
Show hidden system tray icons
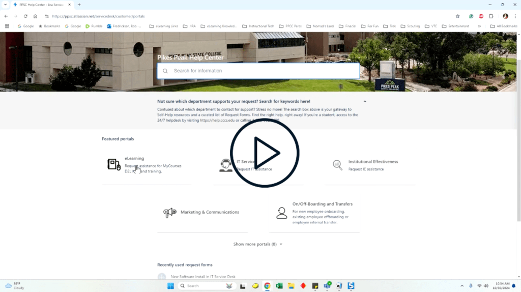[462, 286]
